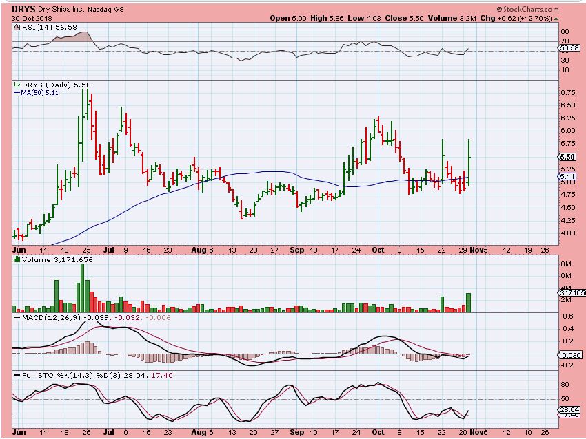Click the 17.40 %D value in stochastic legend
Image resolution: width=586 pixels, height=439 pixels.
162,375
